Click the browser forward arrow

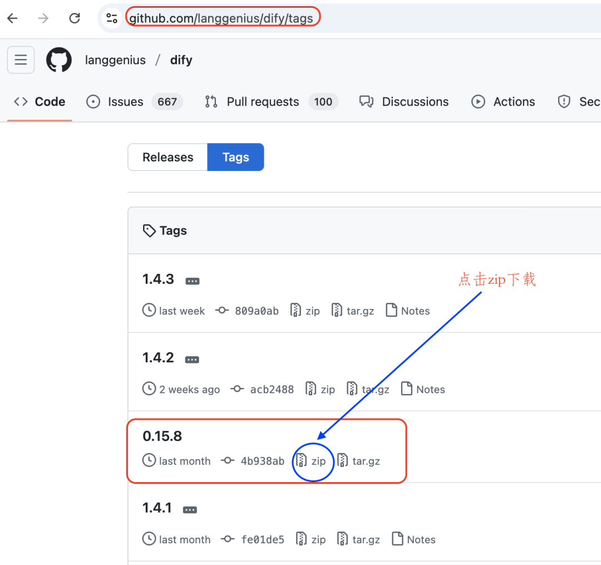tap(43, 18)
